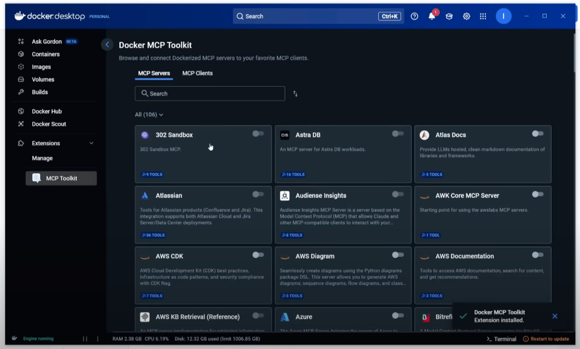Open Docker Hub in the sidebar
Viewport: 580px width, 349px height.
click(47, 111)
